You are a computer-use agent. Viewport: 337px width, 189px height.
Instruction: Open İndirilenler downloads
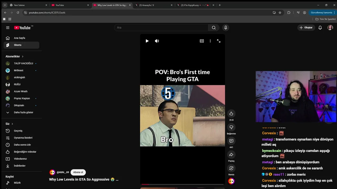click(22, 166)
